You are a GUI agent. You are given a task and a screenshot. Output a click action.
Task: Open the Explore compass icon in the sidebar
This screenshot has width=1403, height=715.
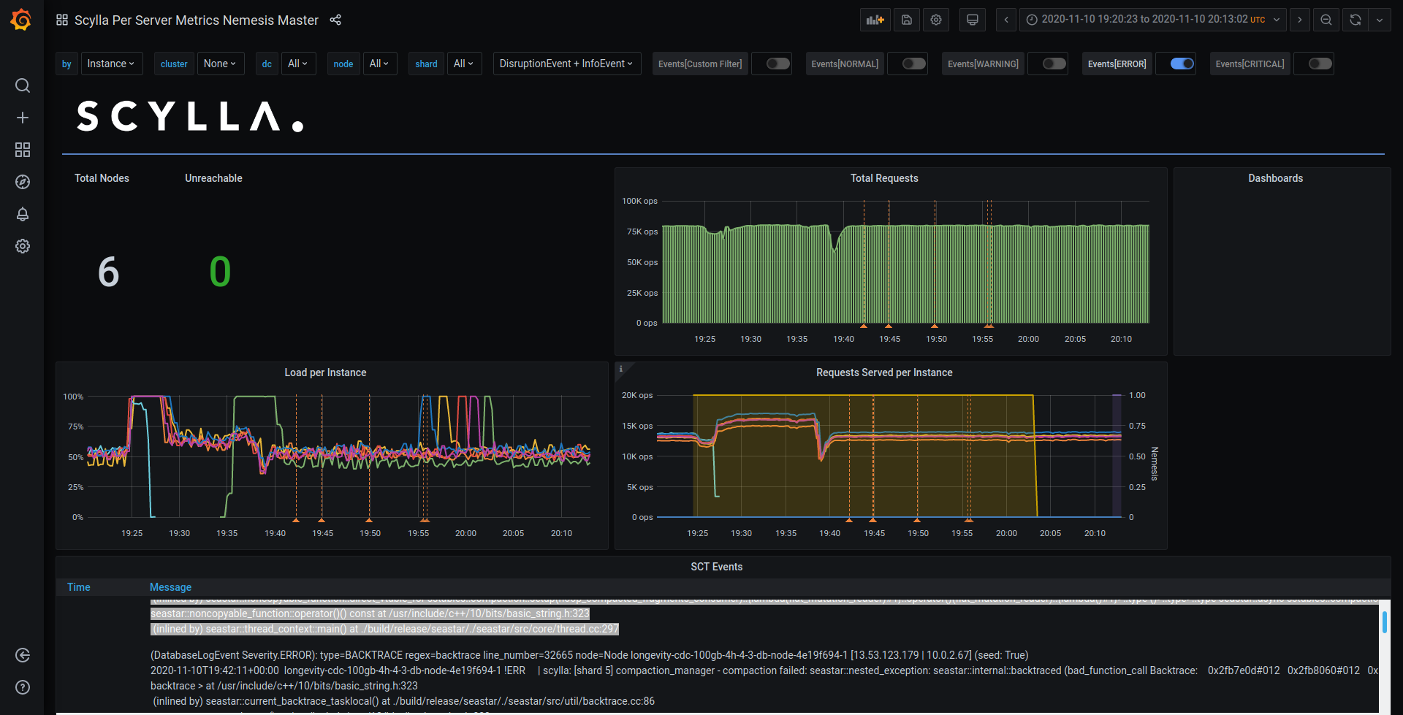22,182
